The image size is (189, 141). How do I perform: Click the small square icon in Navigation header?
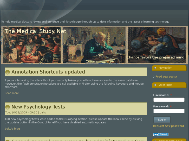[x=155, y=68]
